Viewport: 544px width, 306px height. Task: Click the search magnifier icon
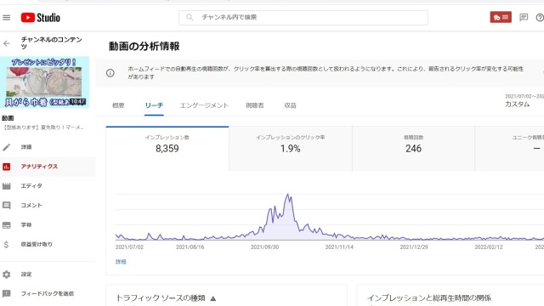coord(190,17)
